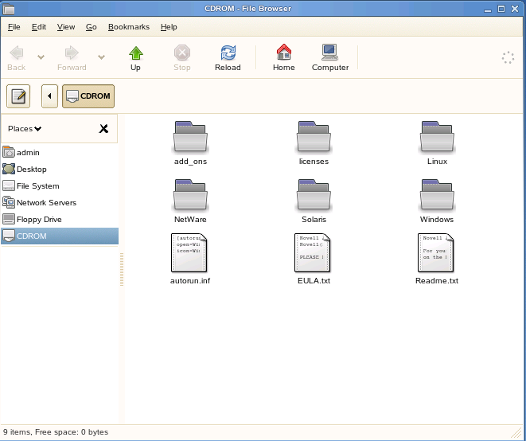Viewport: 526px width, 441px height.
Task: Select File System in Places sidebar
Action: 60,186
